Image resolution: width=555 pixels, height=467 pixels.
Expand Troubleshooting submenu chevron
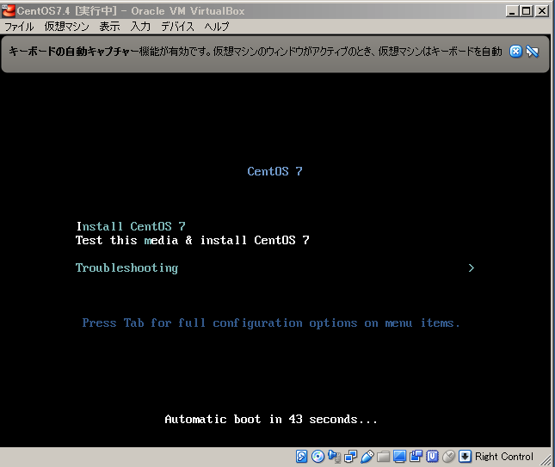coord(472,267)
